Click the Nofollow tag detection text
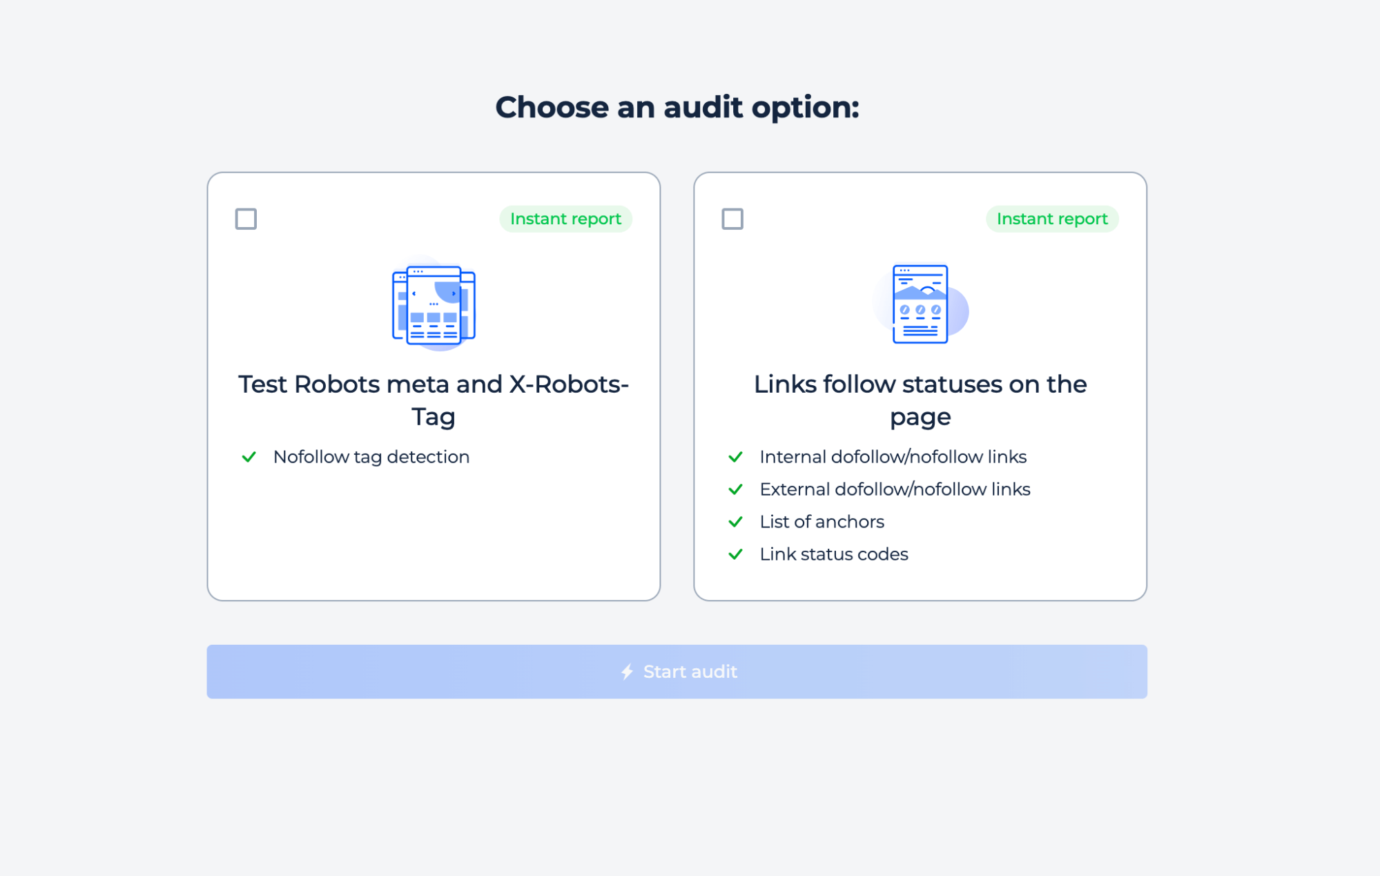1380x876 pixels. click(371, 456)
